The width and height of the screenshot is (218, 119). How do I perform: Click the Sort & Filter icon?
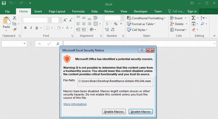203,18
